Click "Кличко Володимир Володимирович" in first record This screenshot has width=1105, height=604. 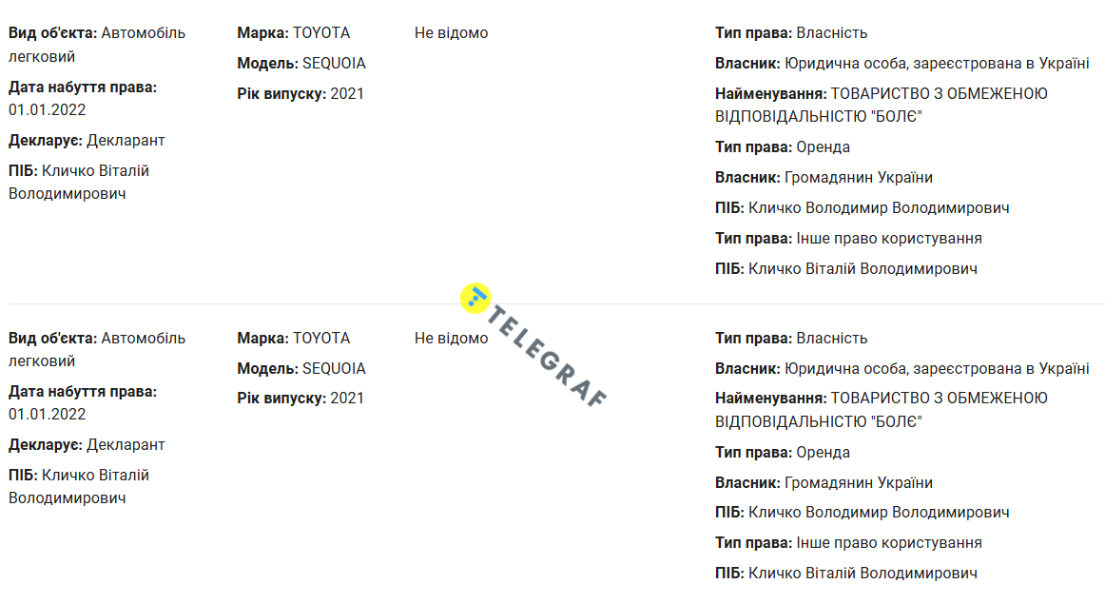879,208
